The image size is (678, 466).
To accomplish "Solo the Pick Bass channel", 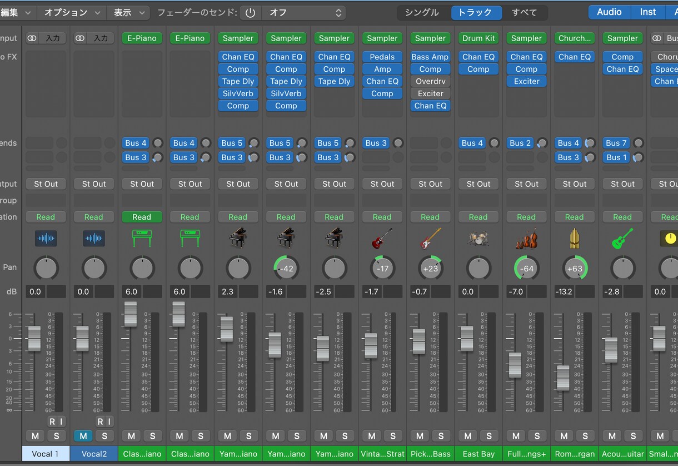I will tap(441, 436).
